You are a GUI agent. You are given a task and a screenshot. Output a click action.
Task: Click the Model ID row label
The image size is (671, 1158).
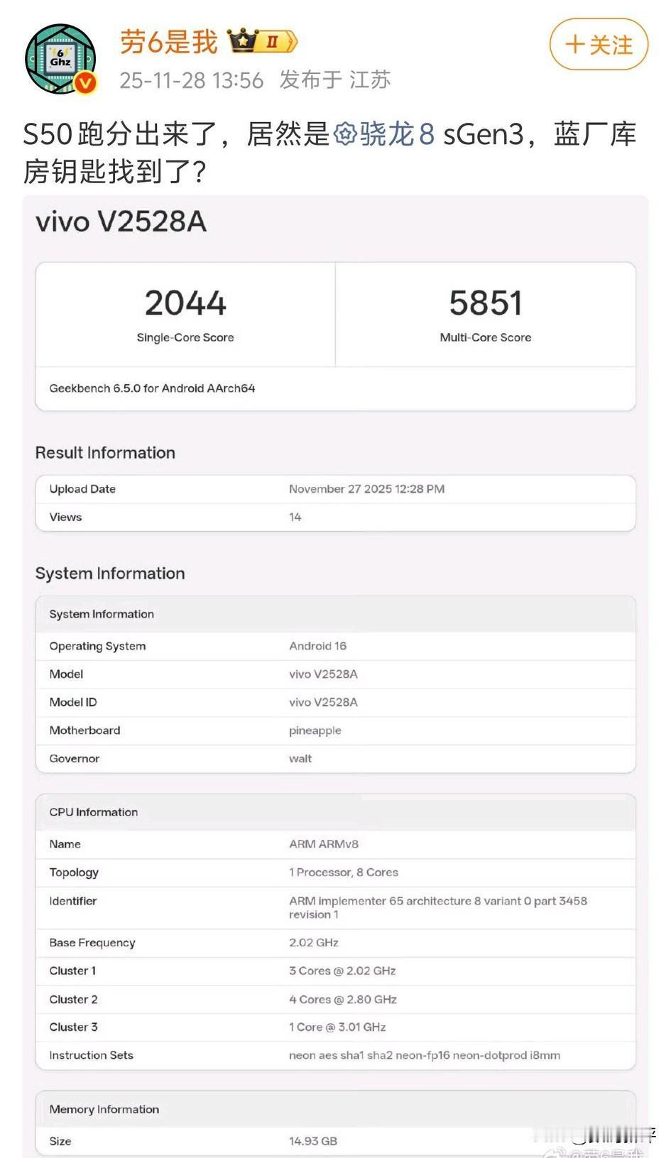[x=73, y=702]
